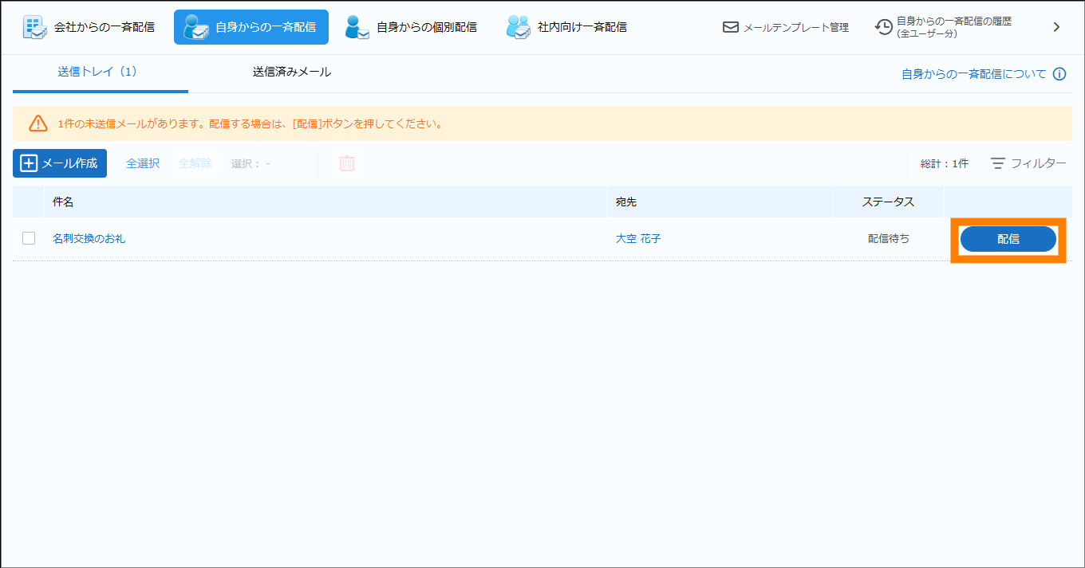Click the 全選択 link
The image size is (1085, 568).
pyautogui.click(x=143, y=163)
